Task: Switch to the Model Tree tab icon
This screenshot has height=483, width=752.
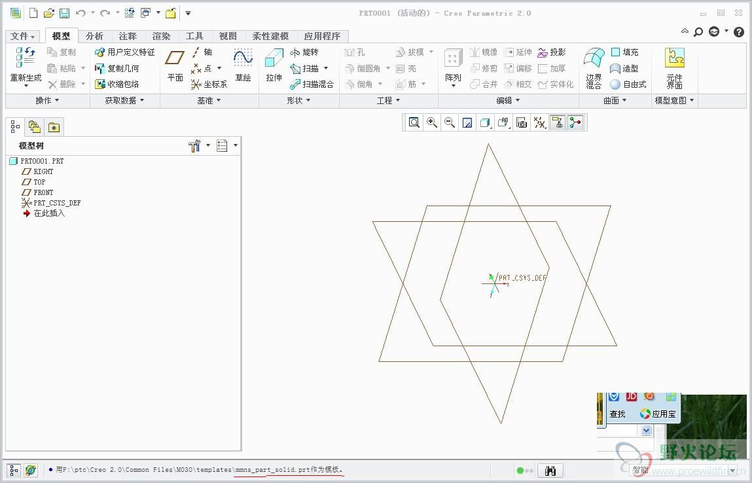Action: [x=15, y=127]
